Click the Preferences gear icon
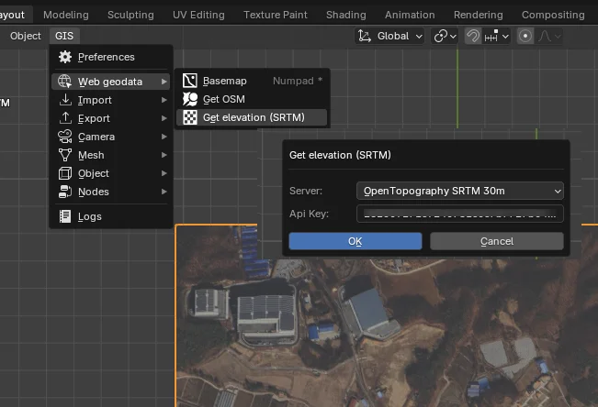Viewport: 598px width, 407px height. click(65, 57)
